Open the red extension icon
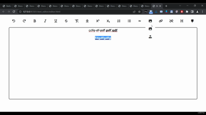 click(182, 11)
